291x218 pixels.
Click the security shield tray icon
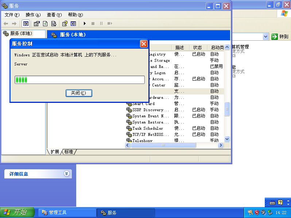coord(257,213)
